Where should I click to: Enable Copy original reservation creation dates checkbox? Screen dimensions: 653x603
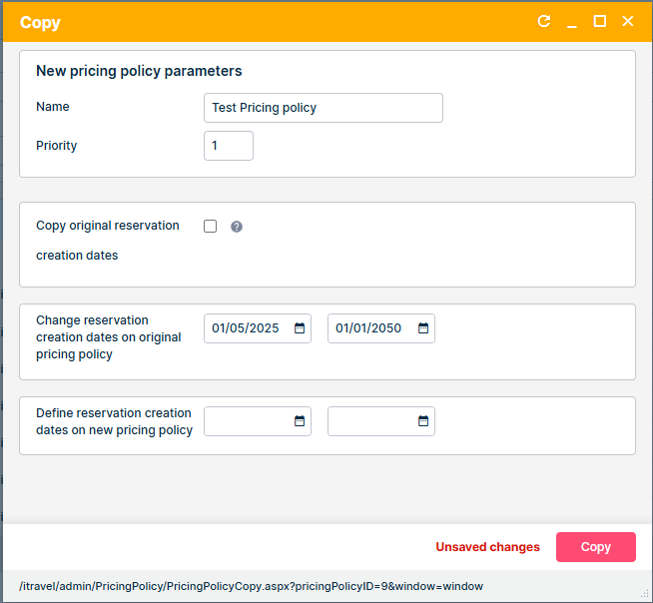tap(211, 226)
